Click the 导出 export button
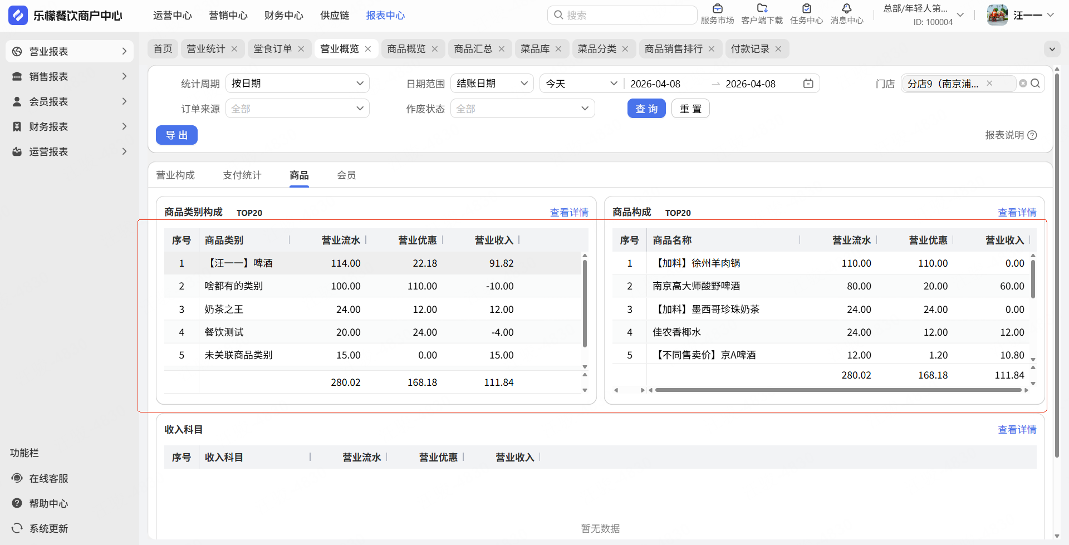Viewport: 1069px width, 545px height. [176, 135]
